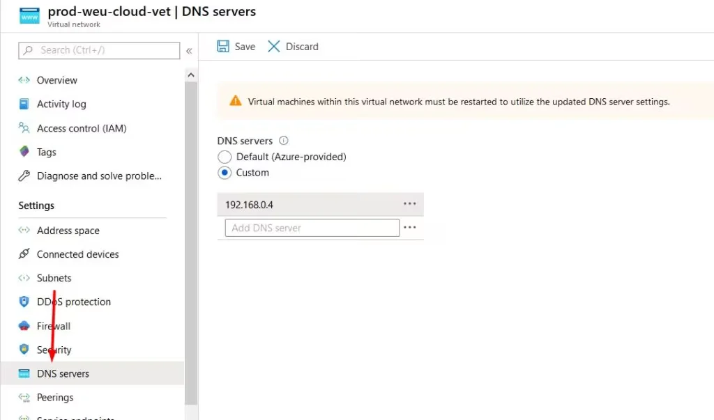Open DDoS protection settings
The image size is (714, 420).
[x=24, y=302]
